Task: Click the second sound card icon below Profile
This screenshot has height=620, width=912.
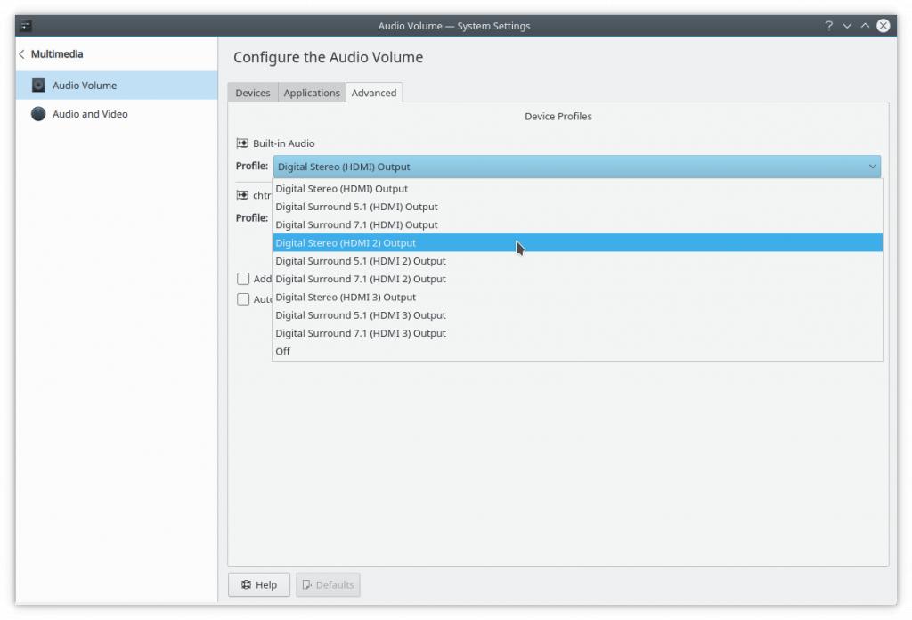Action: (x=242, y=195)
